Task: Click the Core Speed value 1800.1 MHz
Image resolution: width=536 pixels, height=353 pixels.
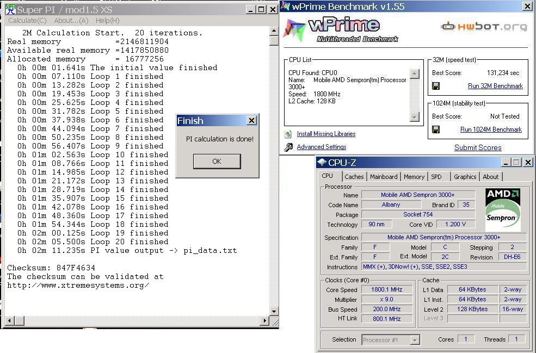Action: click(387, 289)
